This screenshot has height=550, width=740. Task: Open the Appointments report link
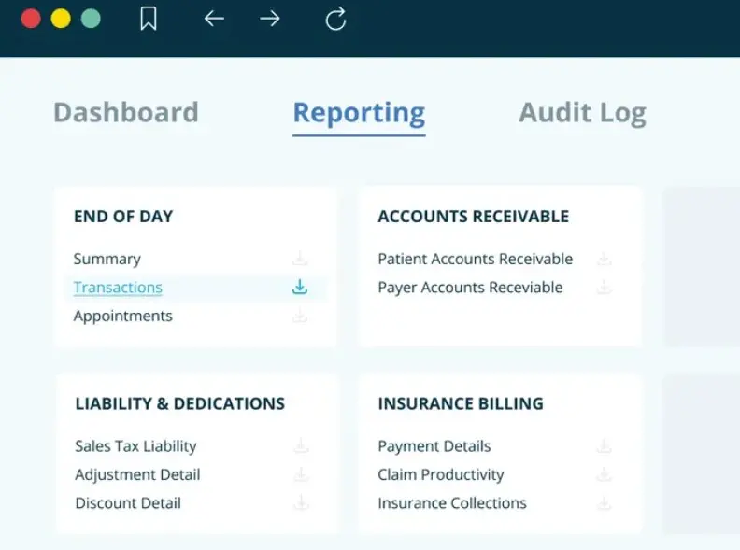(122, 316)
